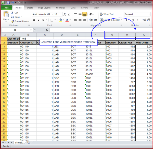Screen dimensions: 153x149
Task: Open the font size dropdown
Action: point(61,14)
